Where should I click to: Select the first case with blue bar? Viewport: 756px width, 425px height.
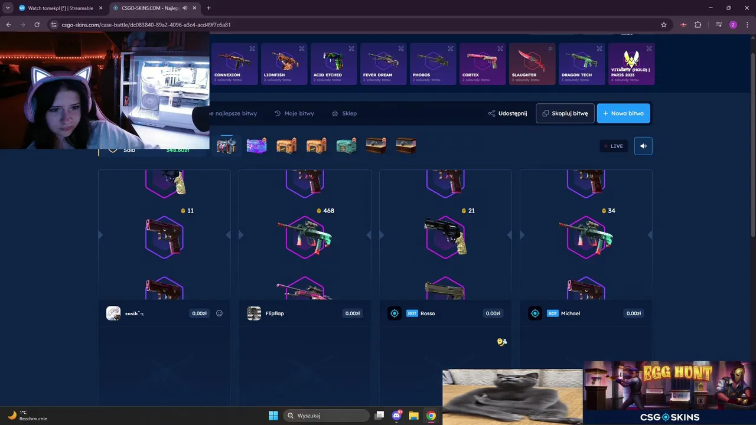click(226, 145)
